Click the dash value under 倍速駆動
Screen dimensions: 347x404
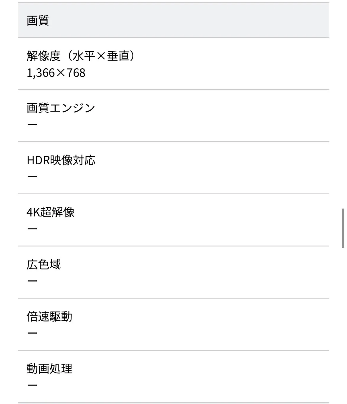point(32,333)
